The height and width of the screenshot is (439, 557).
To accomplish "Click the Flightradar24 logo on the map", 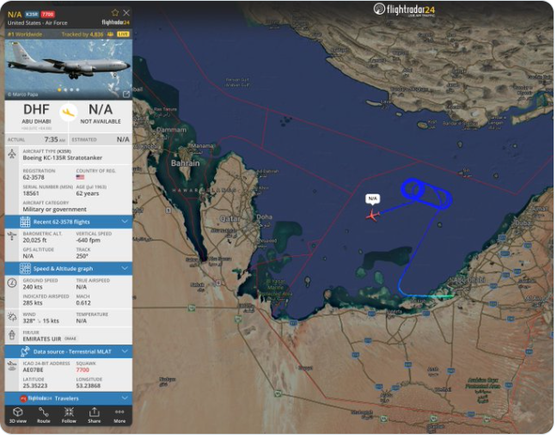I will coord(404,9).
